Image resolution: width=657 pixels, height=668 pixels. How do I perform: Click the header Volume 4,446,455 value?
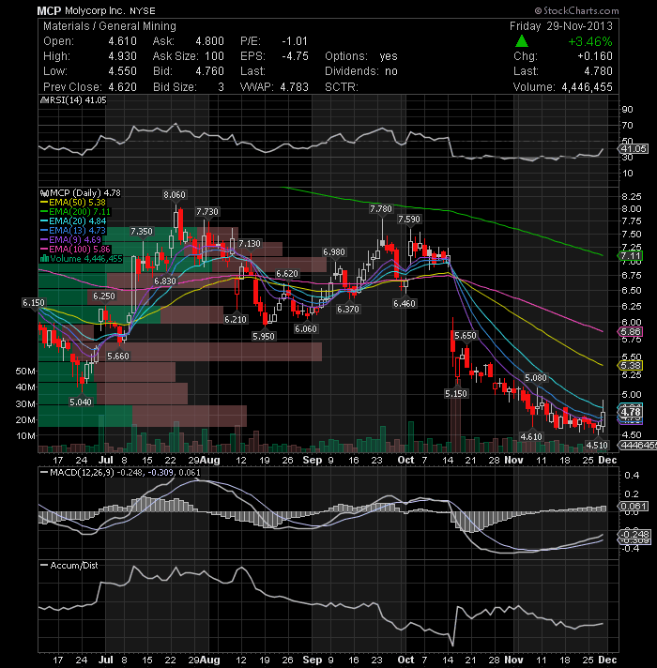587,87
